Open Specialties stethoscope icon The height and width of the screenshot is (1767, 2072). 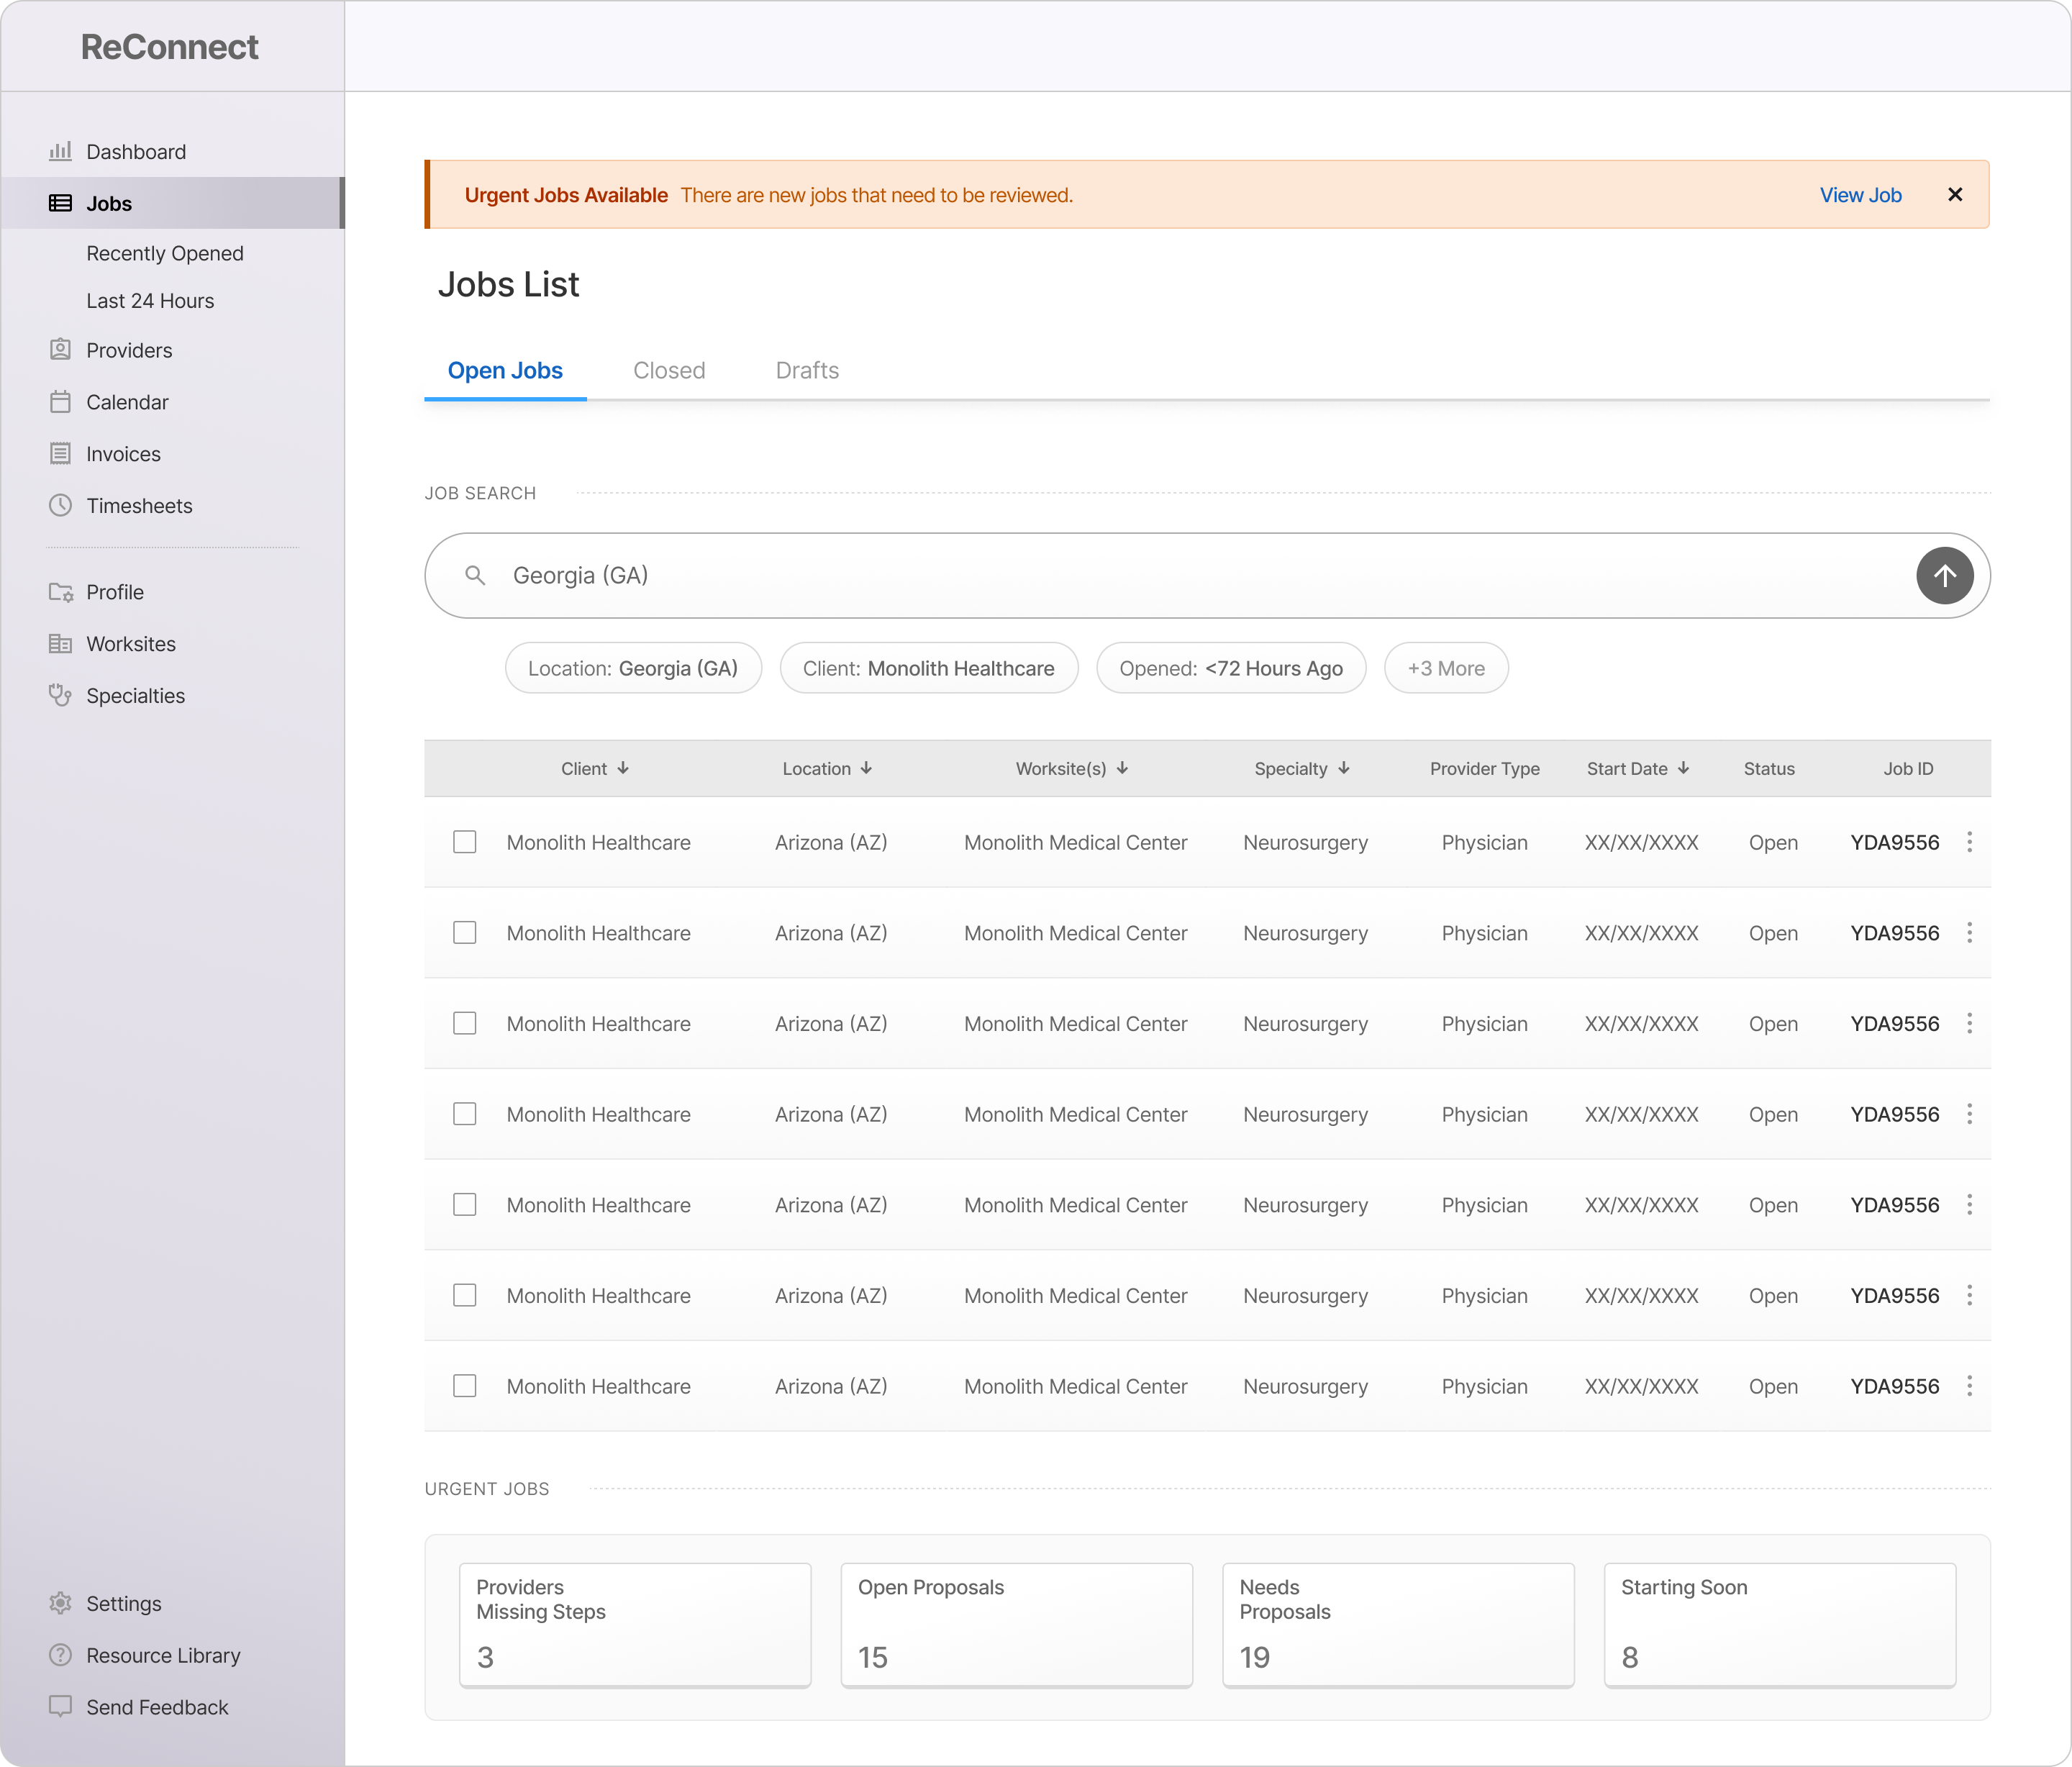point(60,695)
